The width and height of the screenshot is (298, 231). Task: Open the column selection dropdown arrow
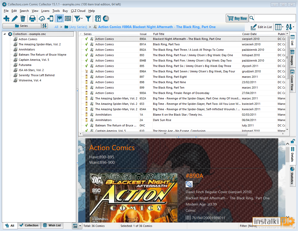[x=283, y=27]
